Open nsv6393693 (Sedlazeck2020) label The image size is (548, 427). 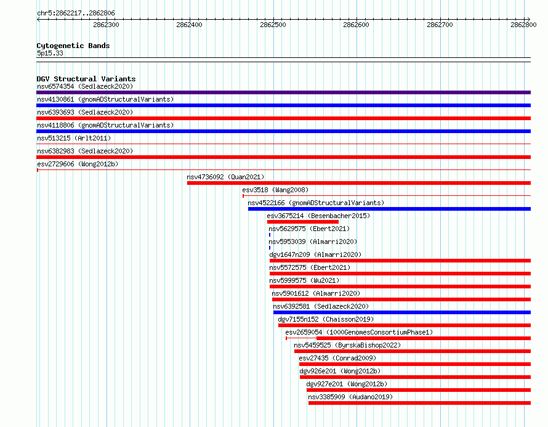pyautogui.click(x=85, y=112)
